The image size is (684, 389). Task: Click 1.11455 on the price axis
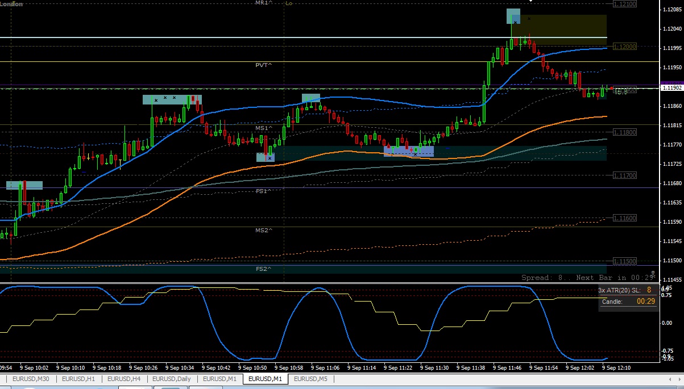click(672, 280)
